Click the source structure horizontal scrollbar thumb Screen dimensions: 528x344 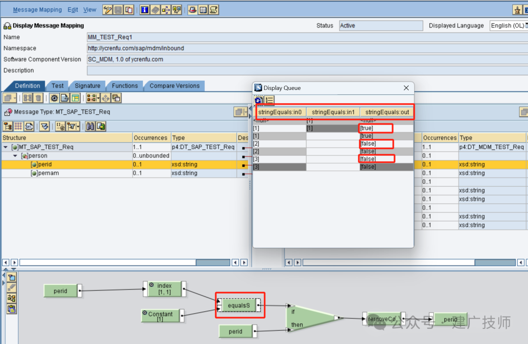point(213,262)
